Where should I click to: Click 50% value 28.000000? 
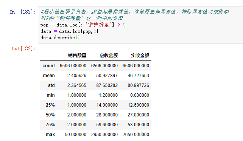click(x=107, y=115)
